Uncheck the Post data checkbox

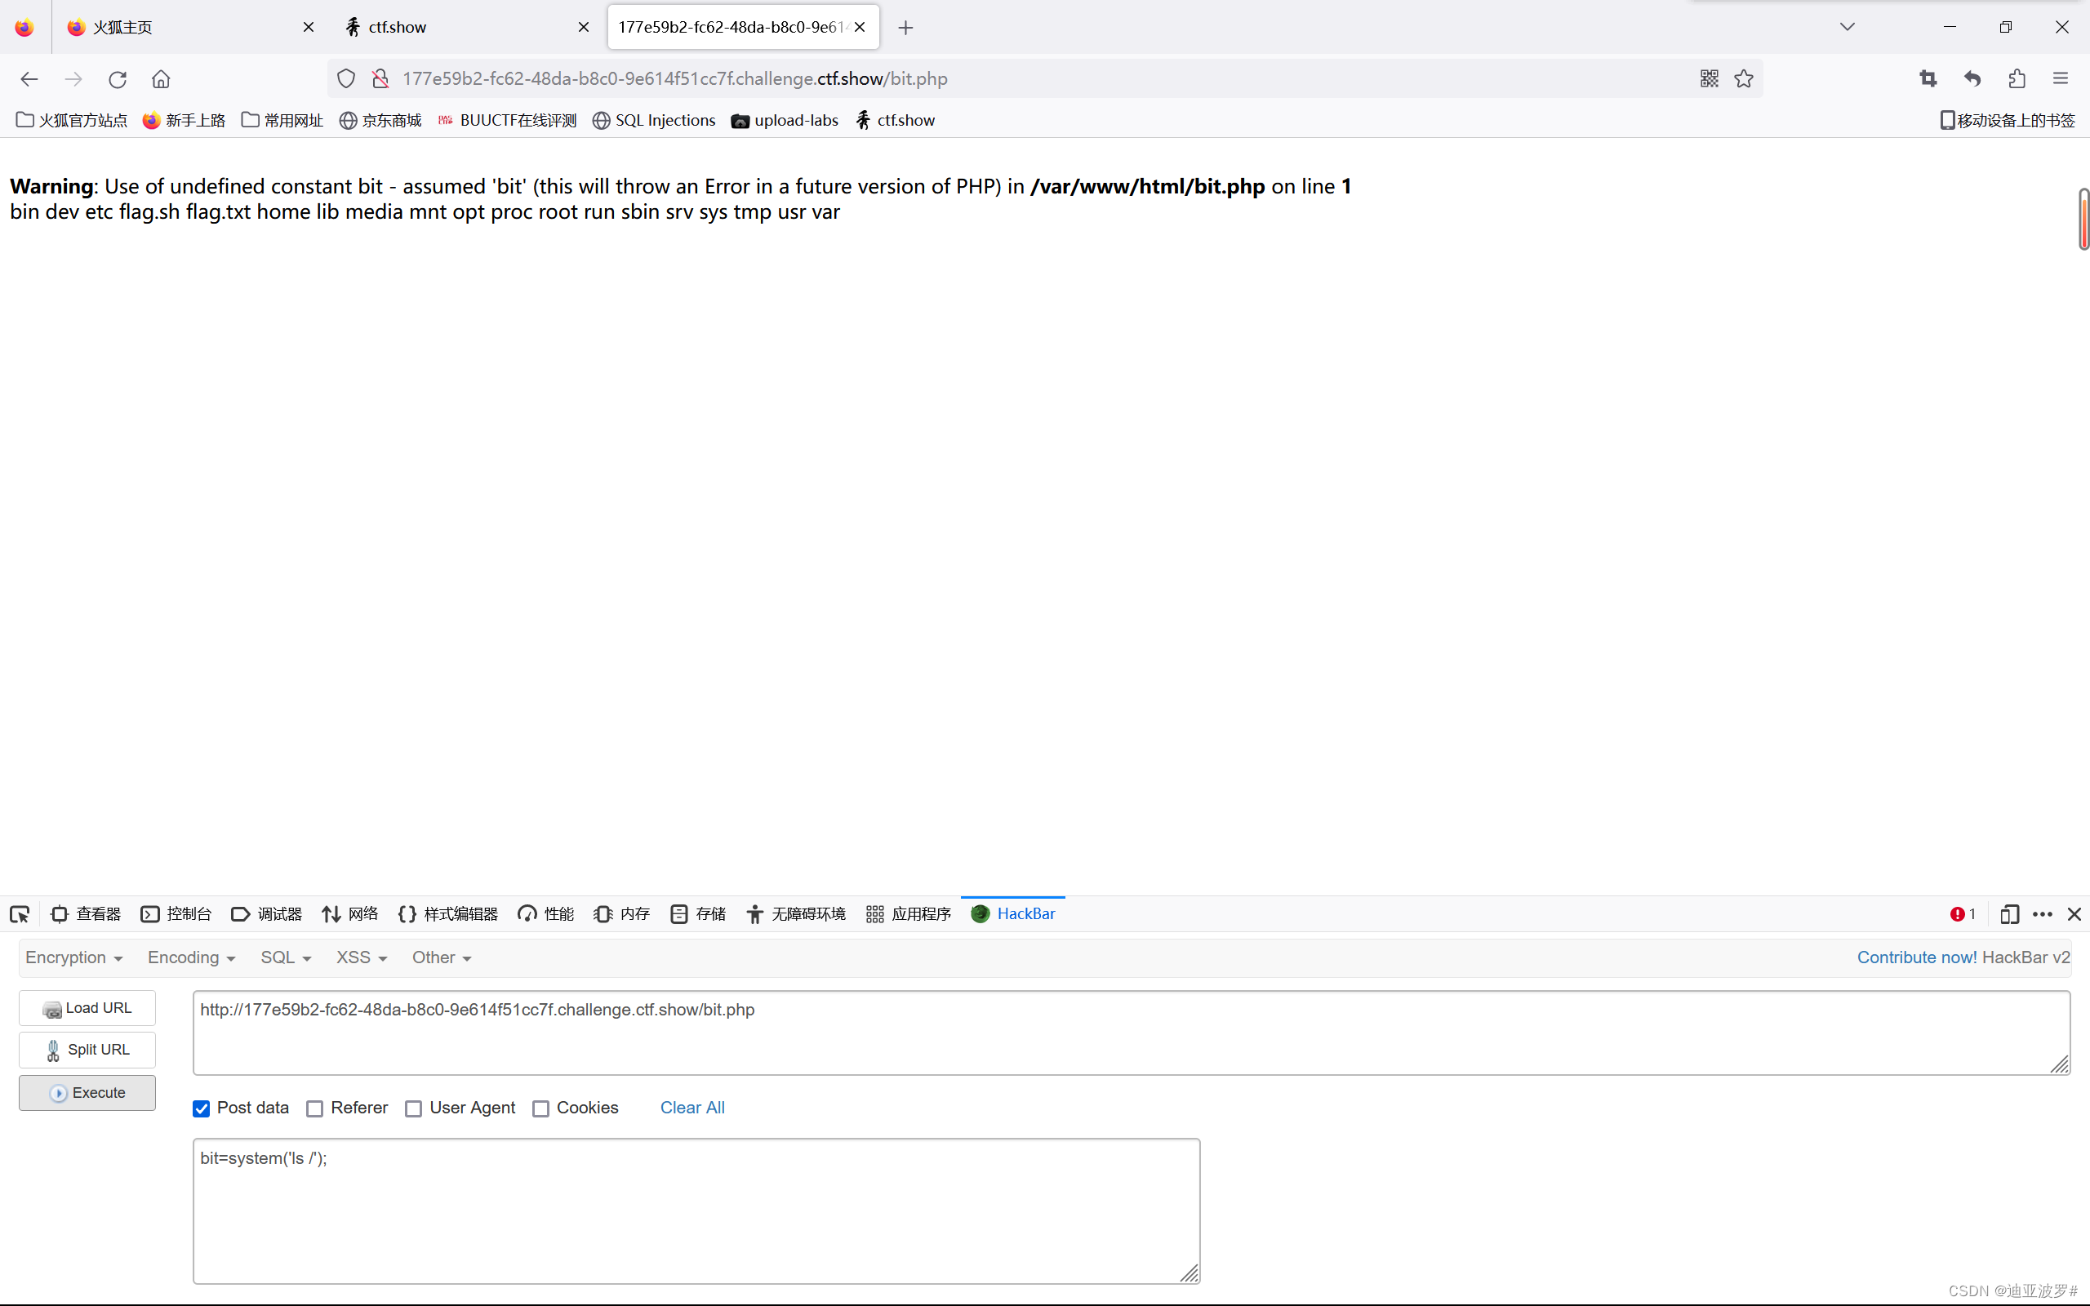click(x=200, y=1108)
